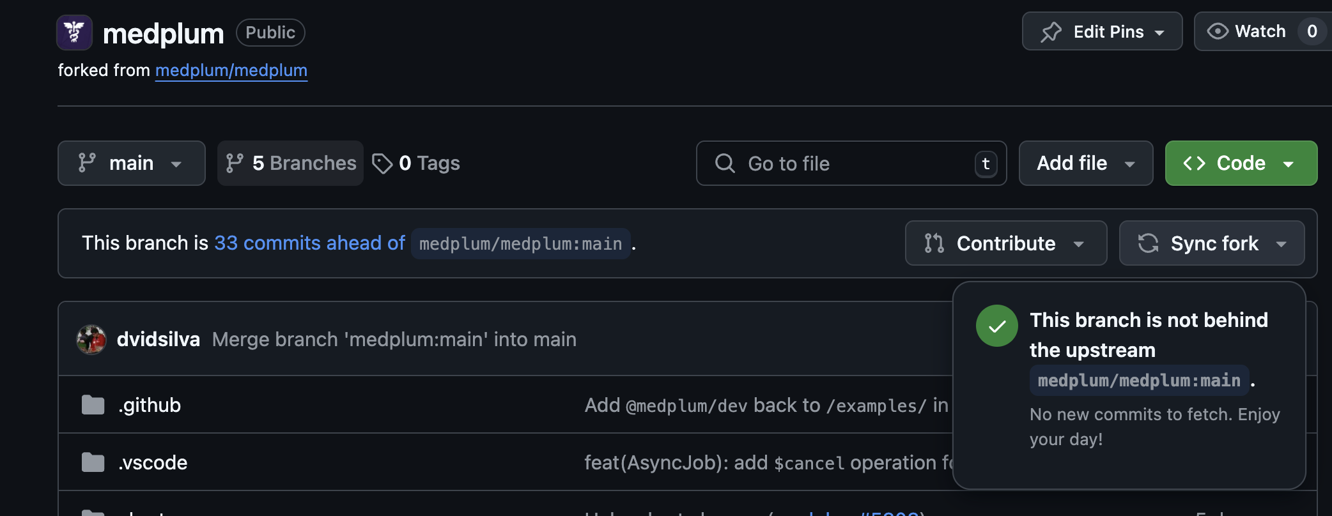This screenshot has width=1332, height=516.
Task: Open commit message for .github row
Action: click(766, 405)
